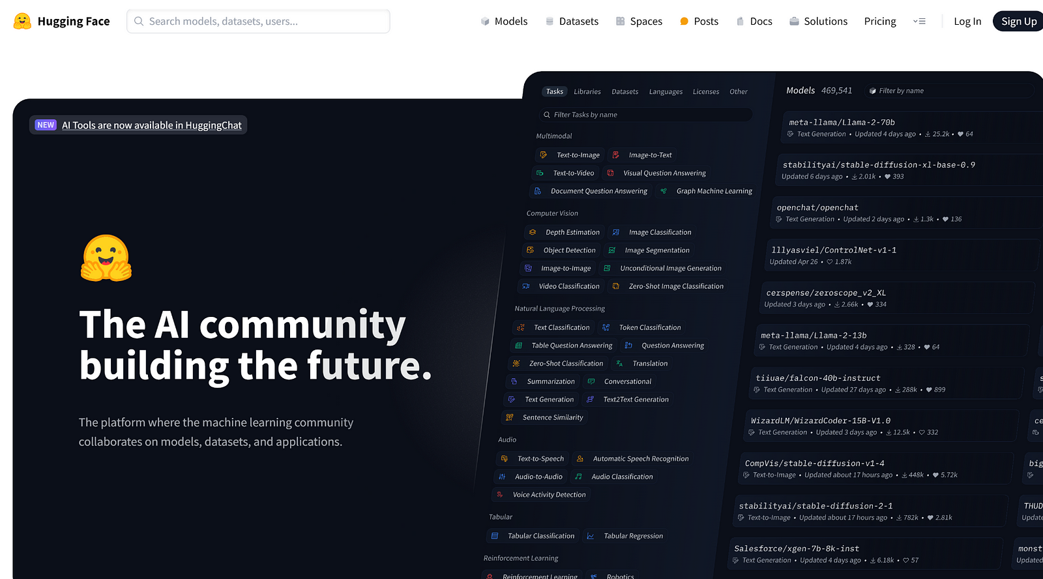Select the Unconditional Image Generation chip

(662, 269)
